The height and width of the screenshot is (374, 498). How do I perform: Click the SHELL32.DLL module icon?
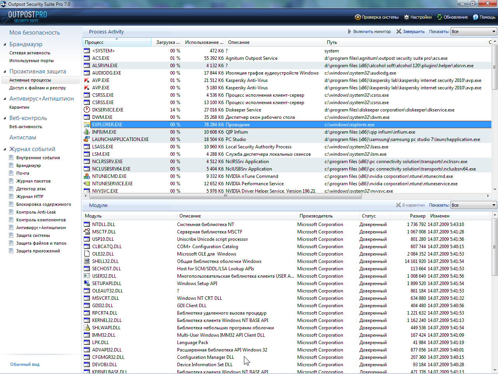pos(87,261)
